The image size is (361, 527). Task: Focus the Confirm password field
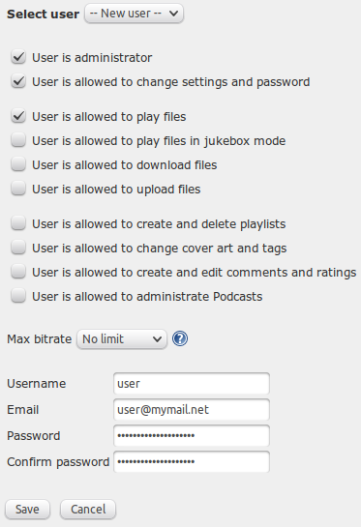point(192,462)
